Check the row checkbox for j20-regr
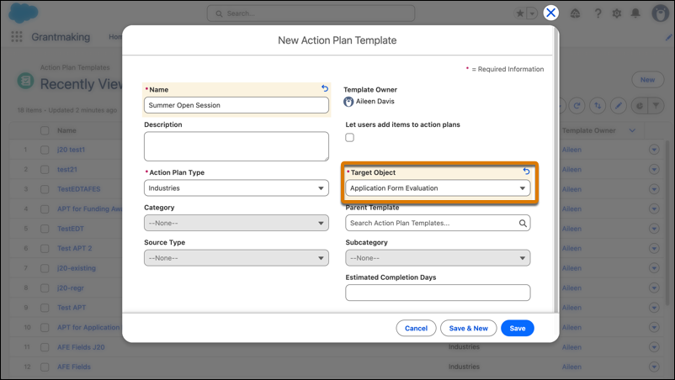Viewport: 675px width, 380px height. pos(45,288)
